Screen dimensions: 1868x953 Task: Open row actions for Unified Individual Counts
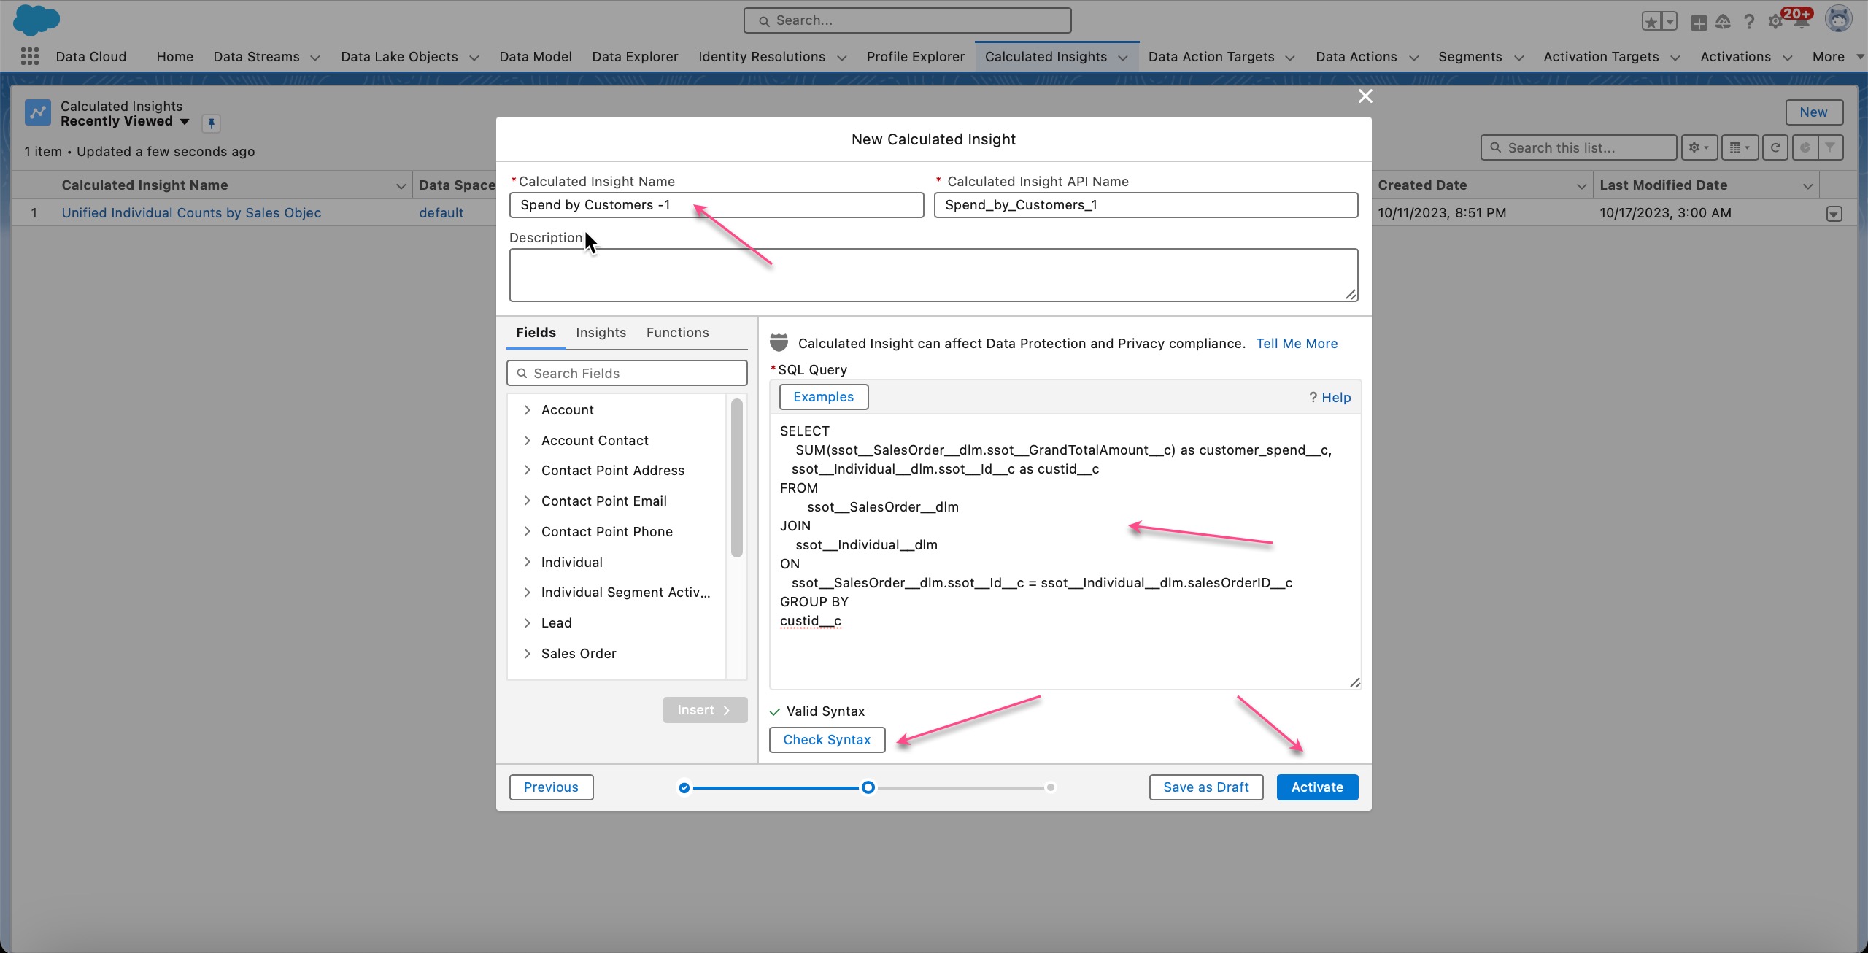(1834, 214)
